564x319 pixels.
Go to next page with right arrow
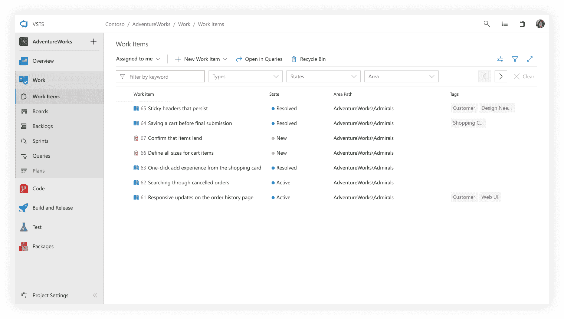501,76
